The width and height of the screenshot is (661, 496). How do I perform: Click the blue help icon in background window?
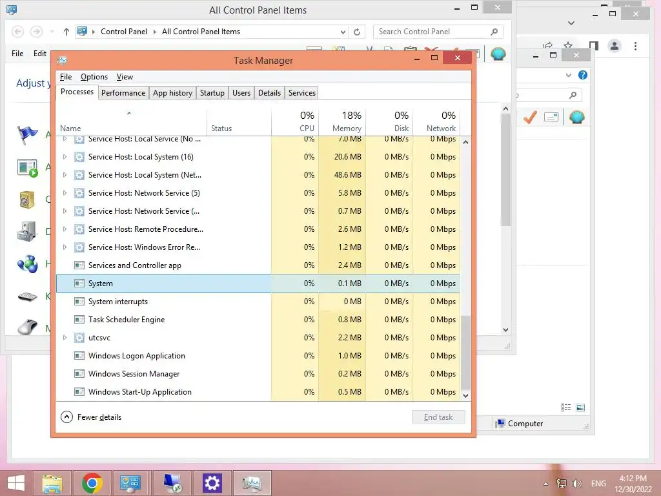tap(583, 75)
